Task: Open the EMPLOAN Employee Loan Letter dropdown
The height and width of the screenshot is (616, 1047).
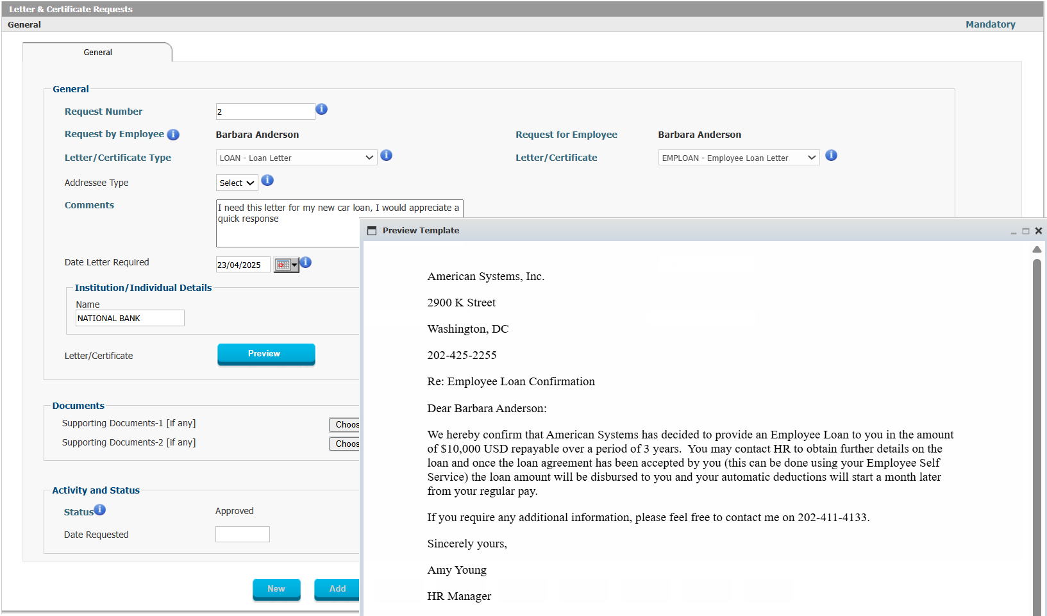Action: click(739, 158)
